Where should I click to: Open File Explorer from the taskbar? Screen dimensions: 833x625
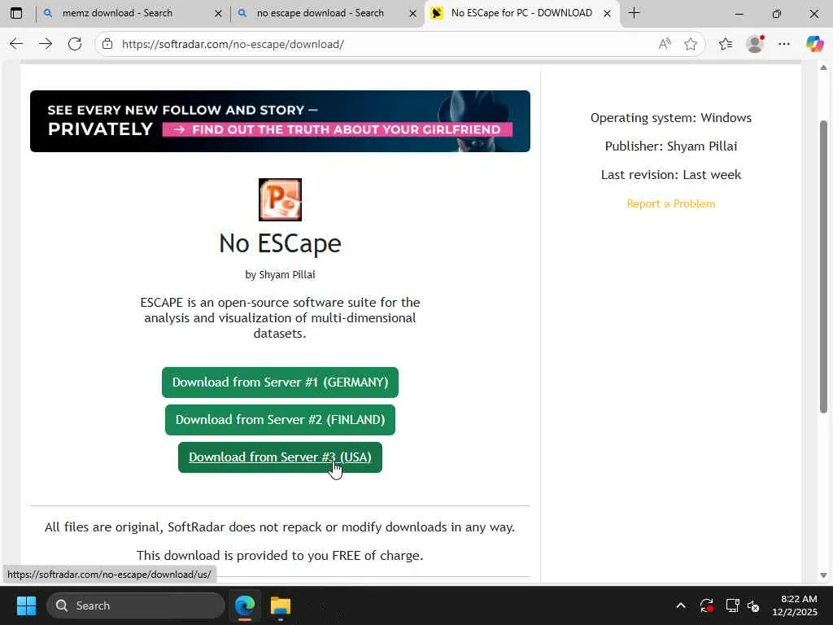click(x=280, y=605)
